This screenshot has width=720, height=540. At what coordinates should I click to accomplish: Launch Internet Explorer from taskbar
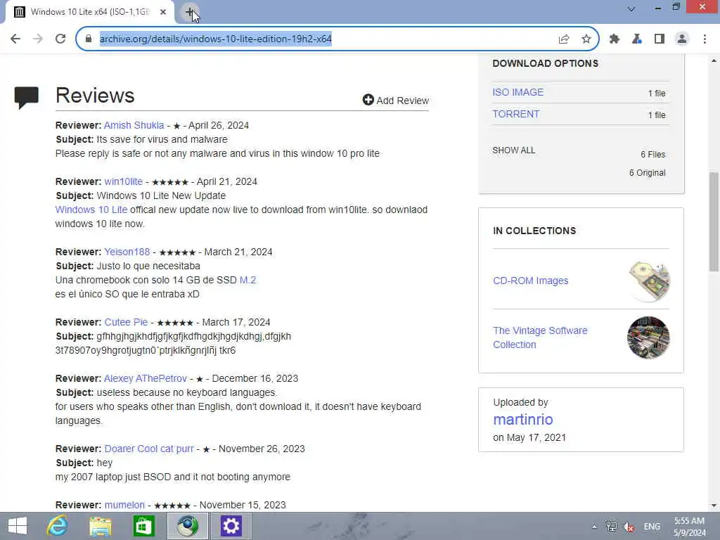point(58,526)
